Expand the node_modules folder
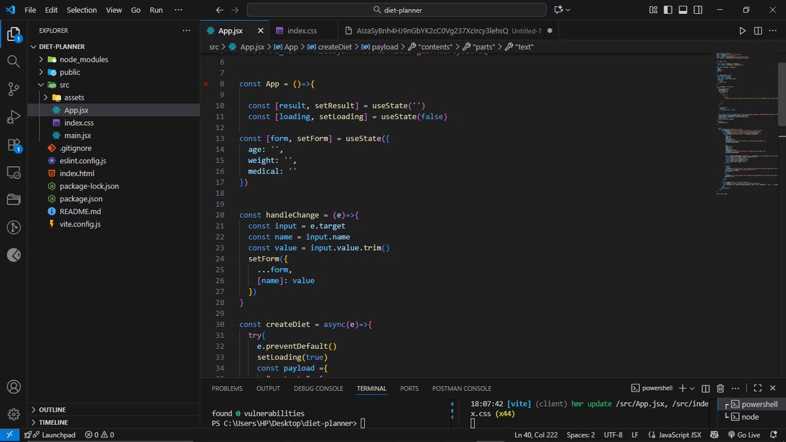 [x=41, y=59]
